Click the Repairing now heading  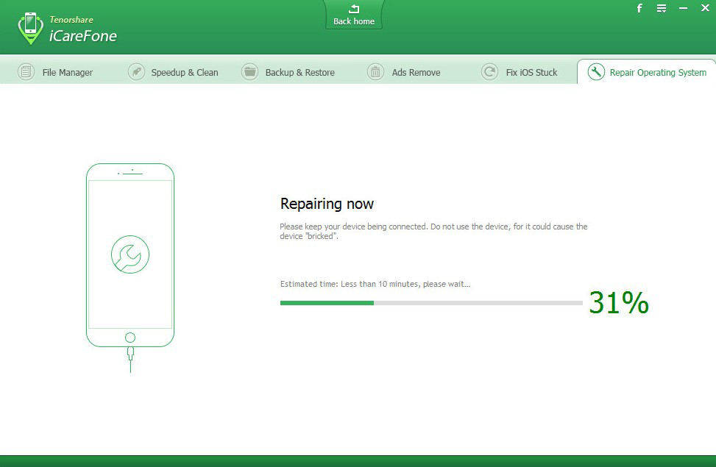tap(327, 204)
